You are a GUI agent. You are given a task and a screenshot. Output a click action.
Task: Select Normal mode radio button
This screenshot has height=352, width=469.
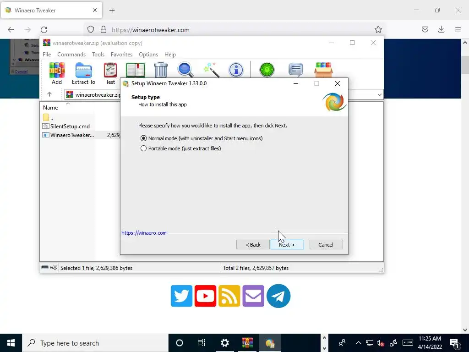(x=143, y=138)
